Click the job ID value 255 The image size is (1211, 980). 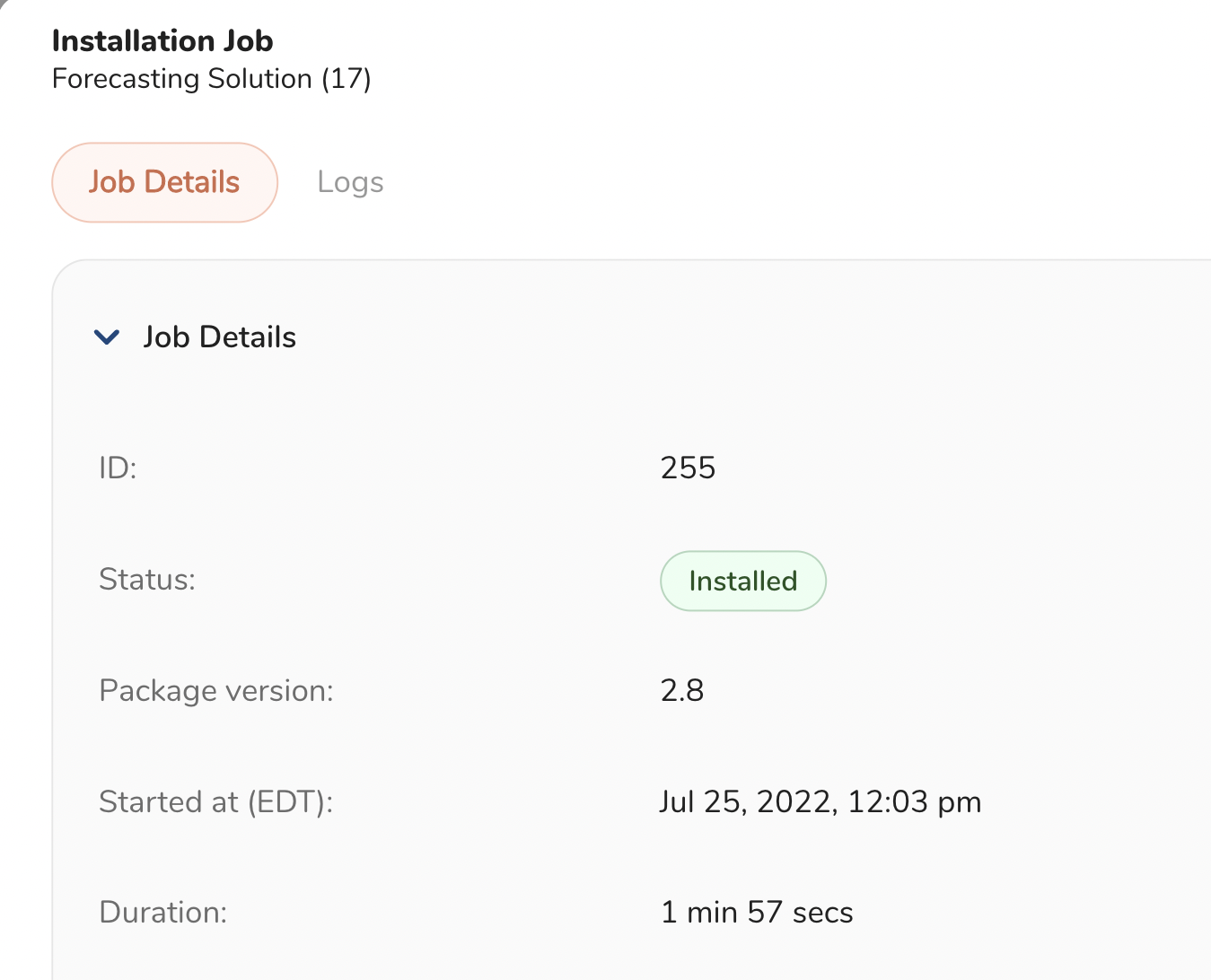click(x=688, y=468)
